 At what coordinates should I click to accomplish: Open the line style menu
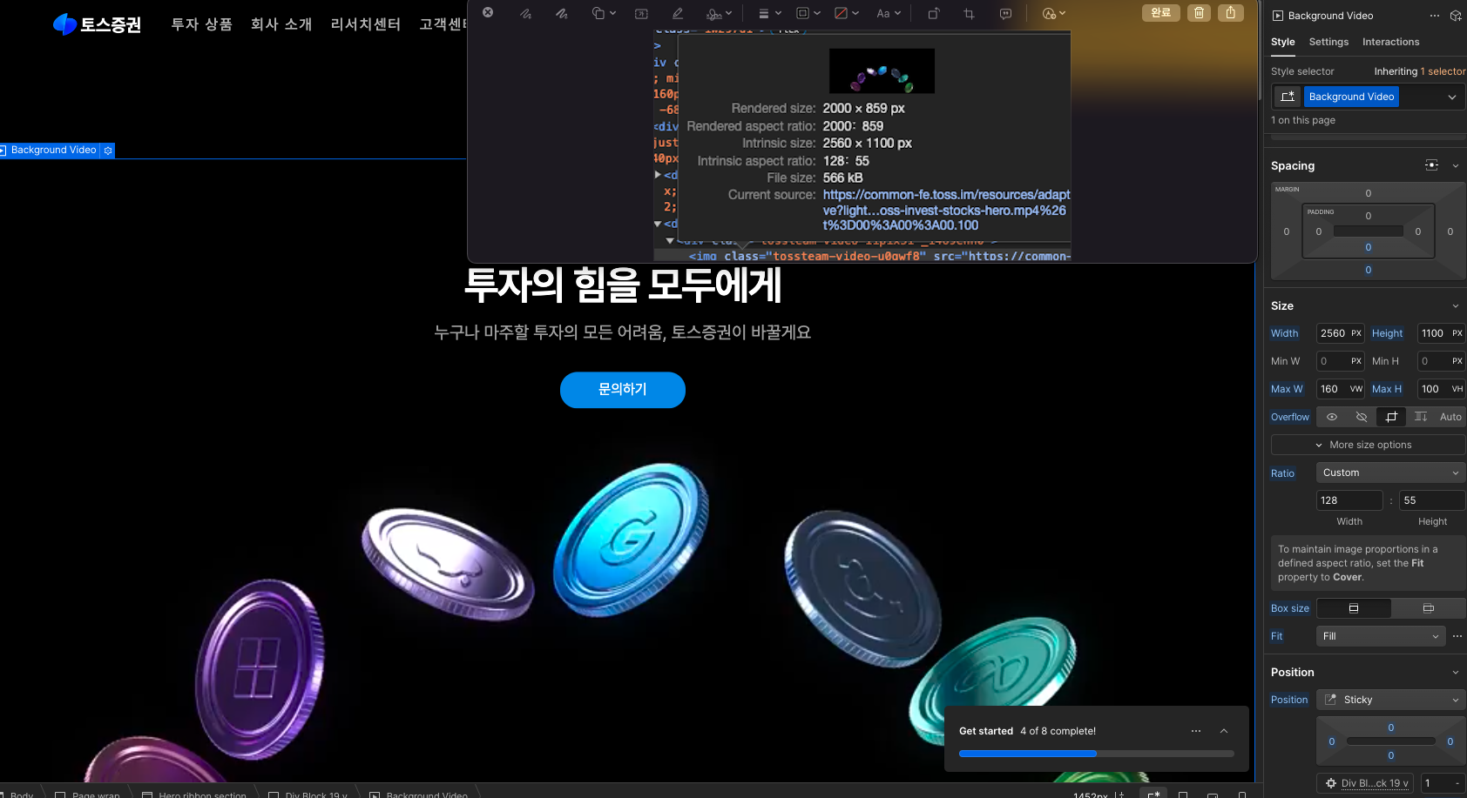point(769,13)
